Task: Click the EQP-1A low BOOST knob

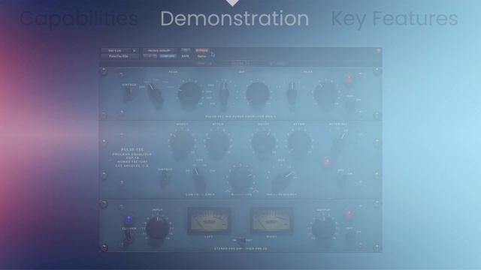Action: pyautogui.click(x=182, y=143)
